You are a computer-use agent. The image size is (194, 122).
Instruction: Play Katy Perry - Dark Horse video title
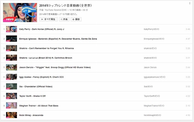point(42,29)
